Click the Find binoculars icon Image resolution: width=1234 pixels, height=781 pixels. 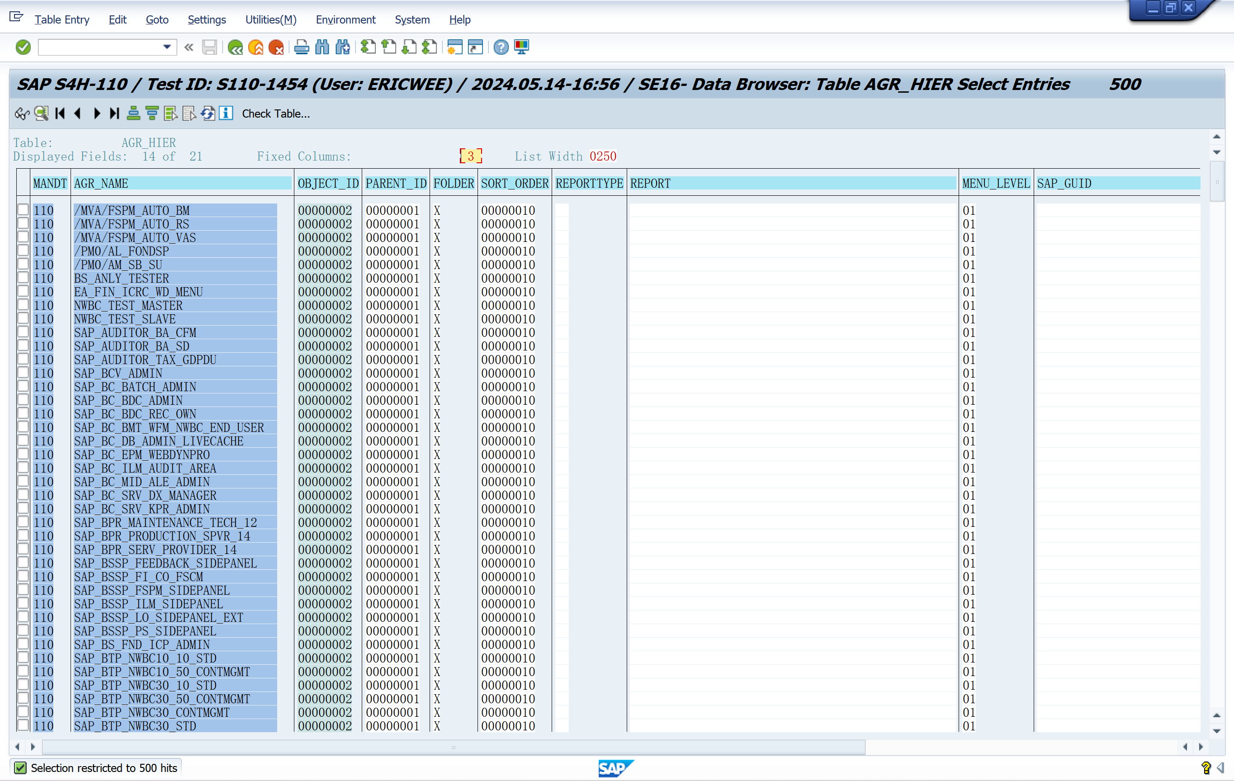322,47
